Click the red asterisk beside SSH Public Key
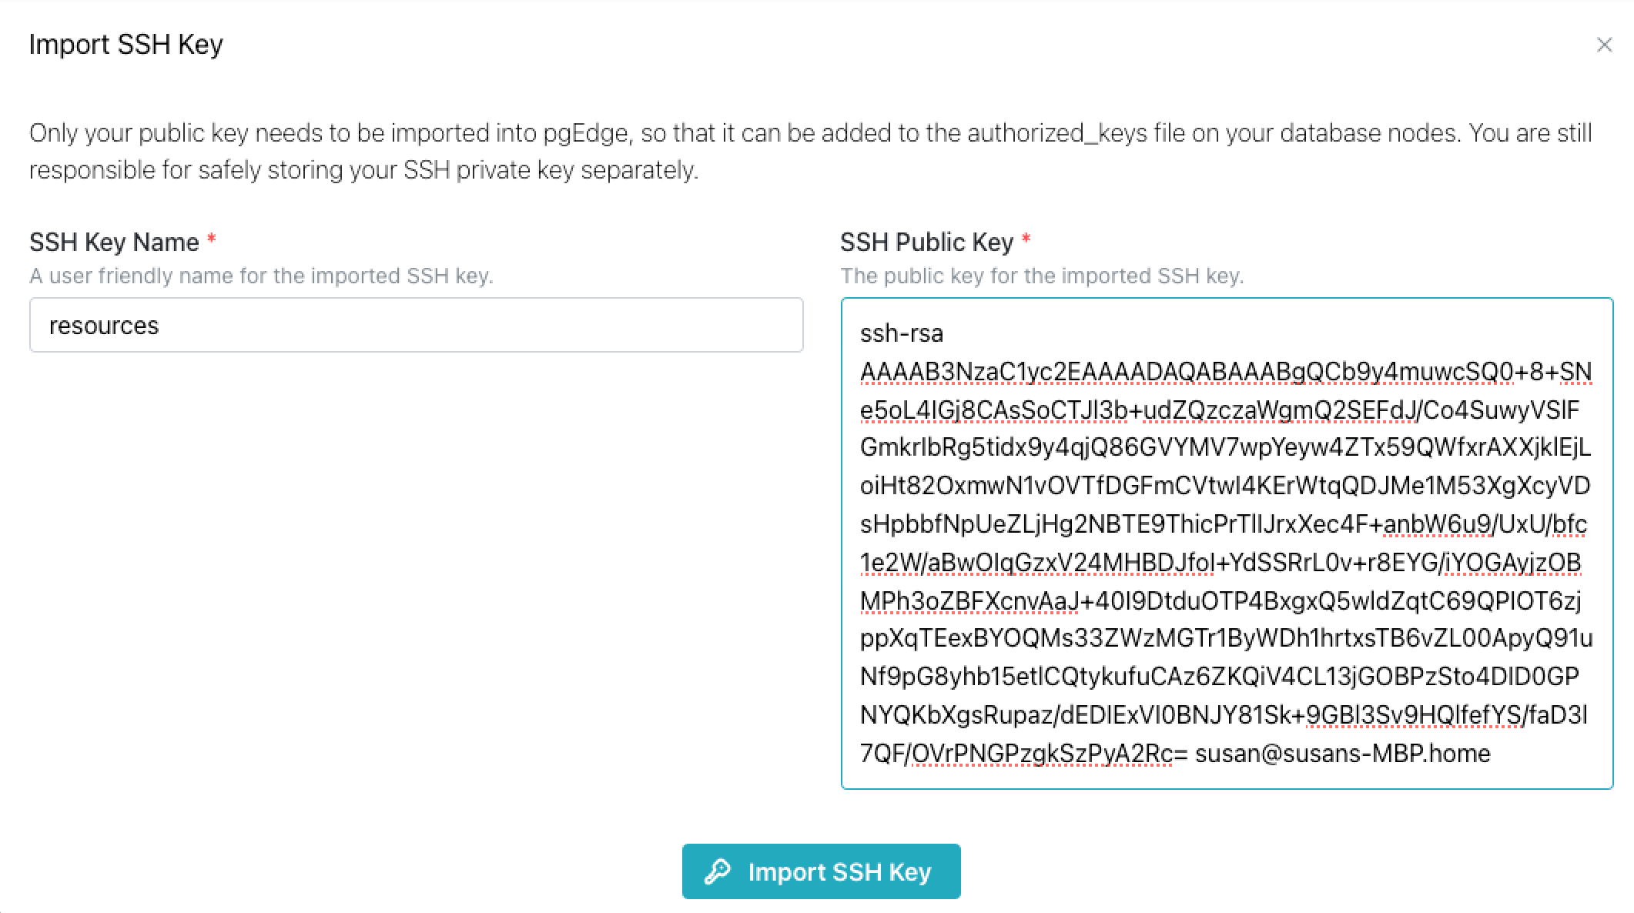The image size is (1634, 913). pyautogui.click(x=1027, y=239)
